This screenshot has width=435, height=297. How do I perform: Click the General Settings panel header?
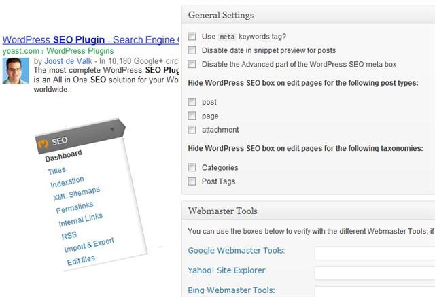pyautogui.click(x=308, y=15)
